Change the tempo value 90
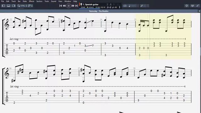 coord(116,8)
